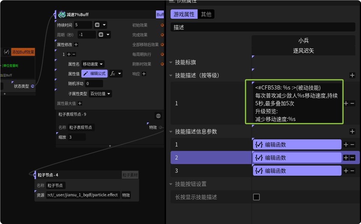The image size is (361, 224).
Task: Collapse 粒子表现节点-9 with the minus circle icon
Action: 158,116
